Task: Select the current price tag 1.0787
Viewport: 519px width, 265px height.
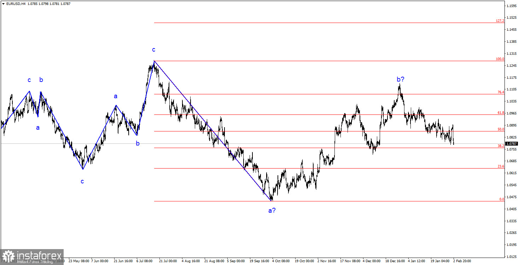Action: coord(512,144)
